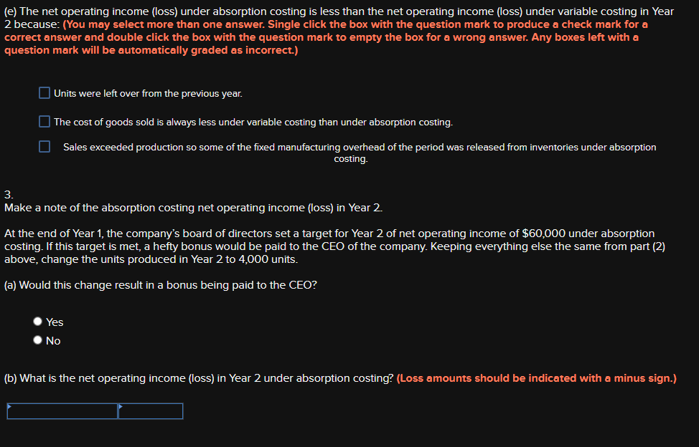Click the second answer input box
Screen dimensions: 699x447
point(151,411)
